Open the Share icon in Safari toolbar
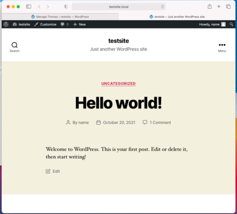 [210, 6]
